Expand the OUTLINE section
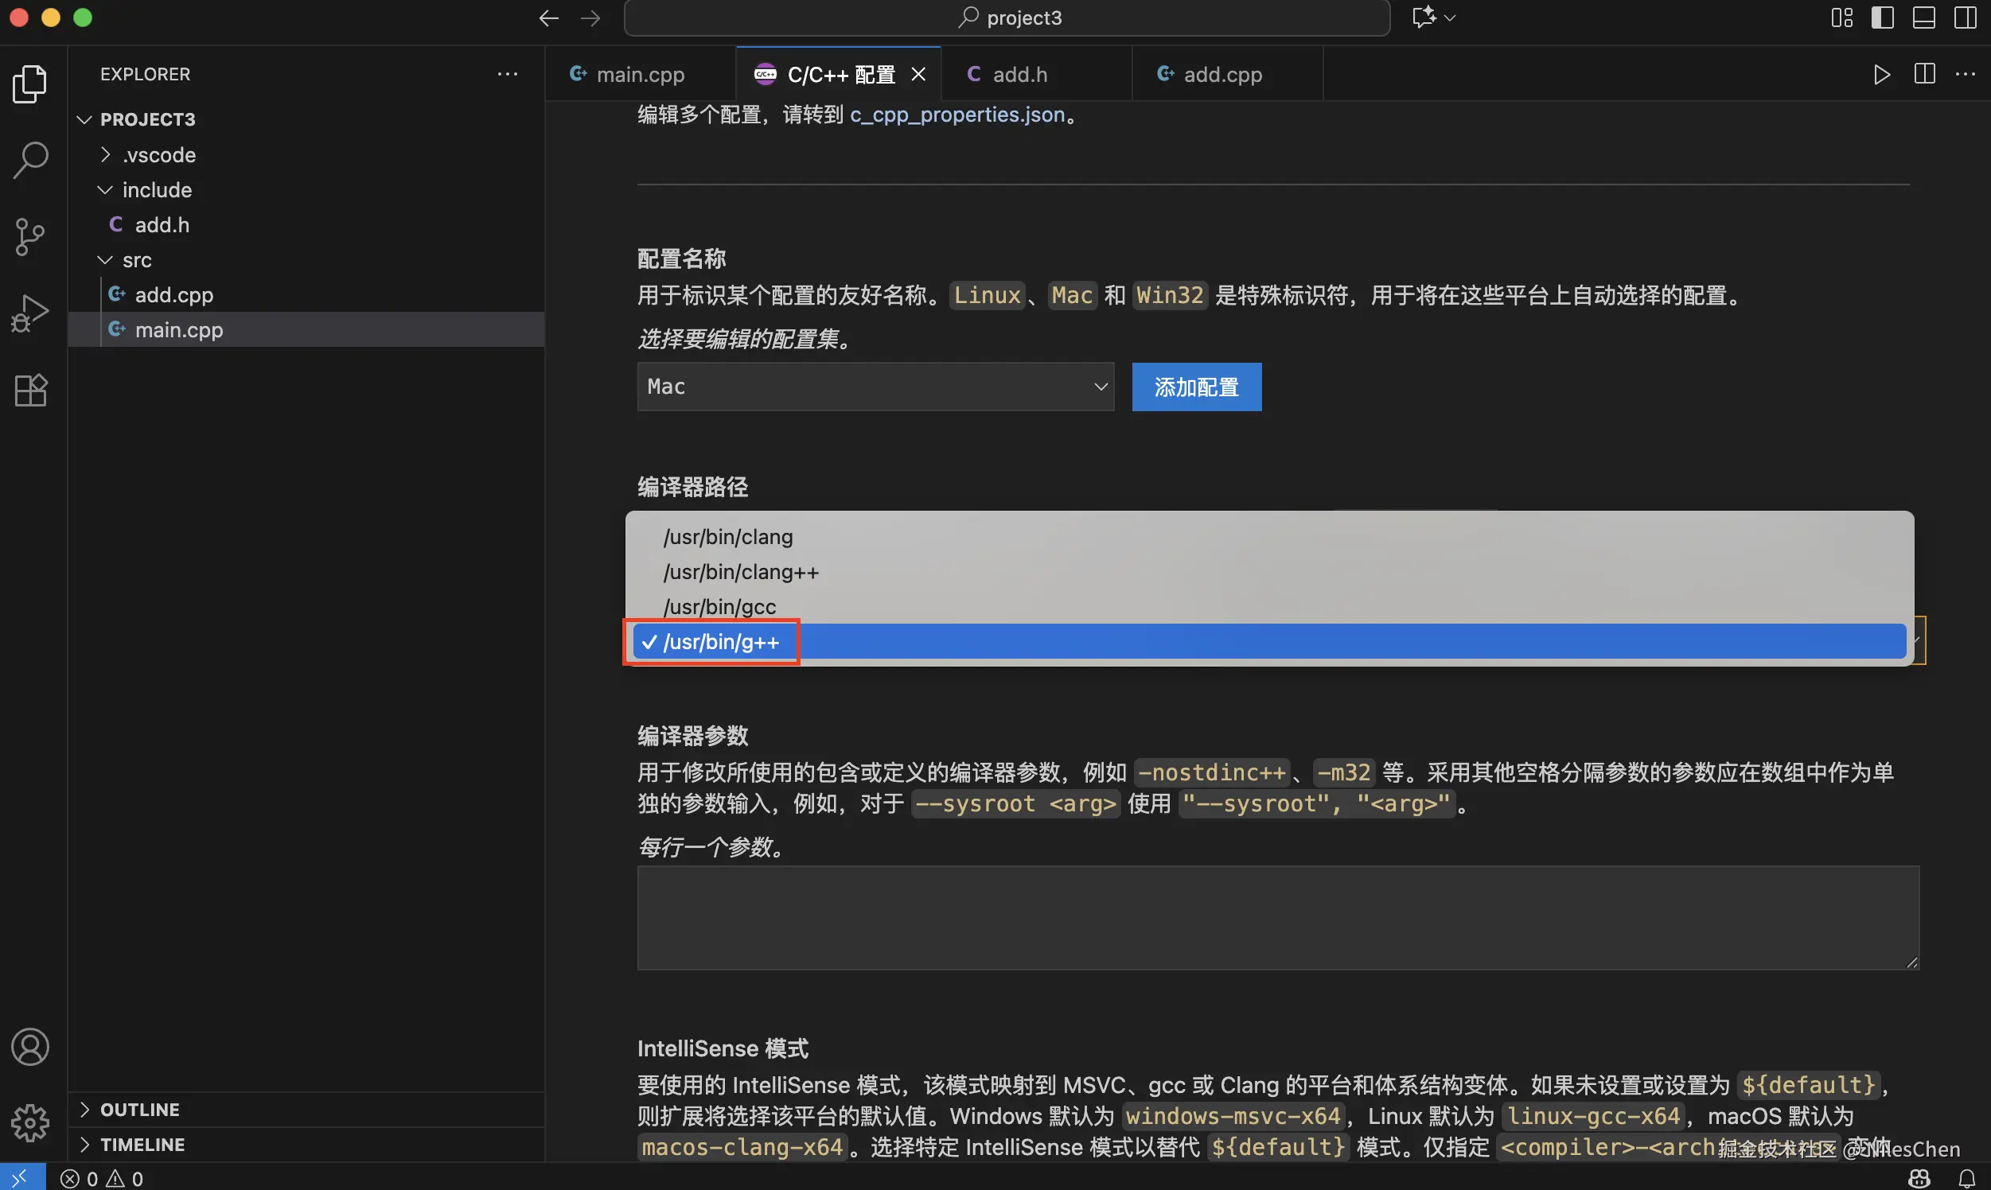This screenshot has height=1190, width=1991. click(139, 1109)
